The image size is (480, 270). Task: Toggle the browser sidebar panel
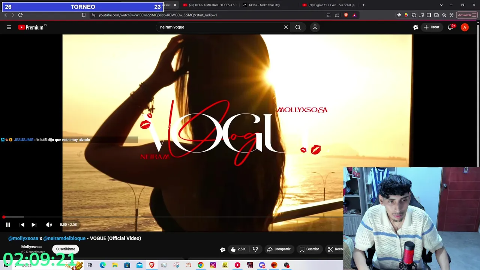429,15
